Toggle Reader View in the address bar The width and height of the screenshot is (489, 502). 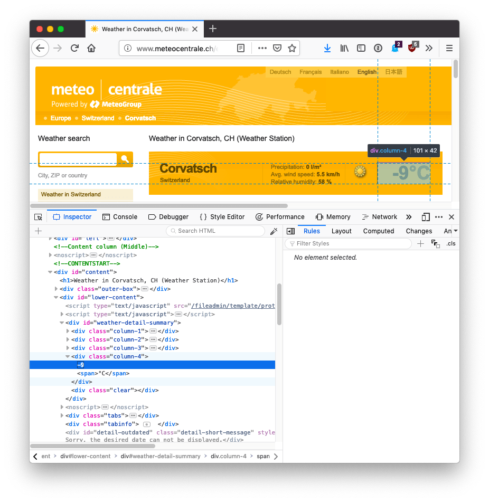pos(241,48)
